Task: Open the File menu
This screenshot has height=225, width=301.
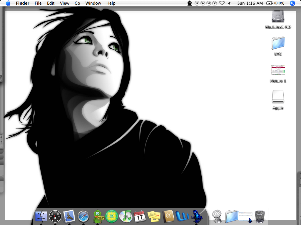Action: pyautogui.click(x=38, y=3)
